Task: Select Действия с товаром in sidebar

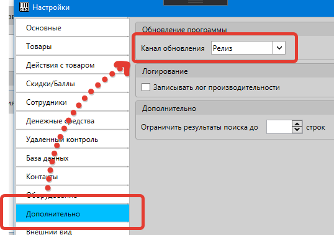Action: coord(73,65)
